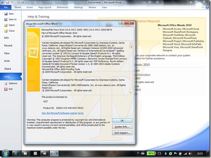
Task: Click the OK button in About dialog
Action: click(122, 121)
